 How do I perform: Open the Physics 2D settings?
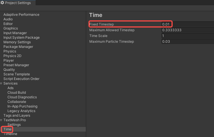point(12,56)
